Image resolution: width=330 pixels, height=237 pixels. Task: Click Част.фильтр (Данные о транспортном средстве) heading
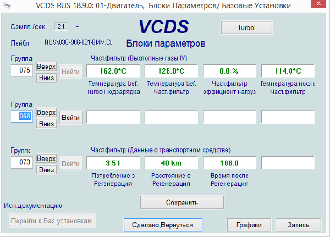coord(161,150)
